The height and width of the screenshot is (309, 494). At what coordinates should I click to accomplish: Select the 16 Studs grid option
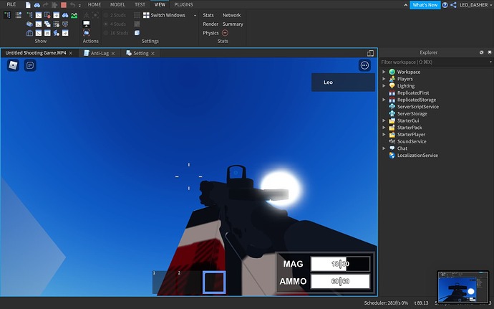point(116,33)
